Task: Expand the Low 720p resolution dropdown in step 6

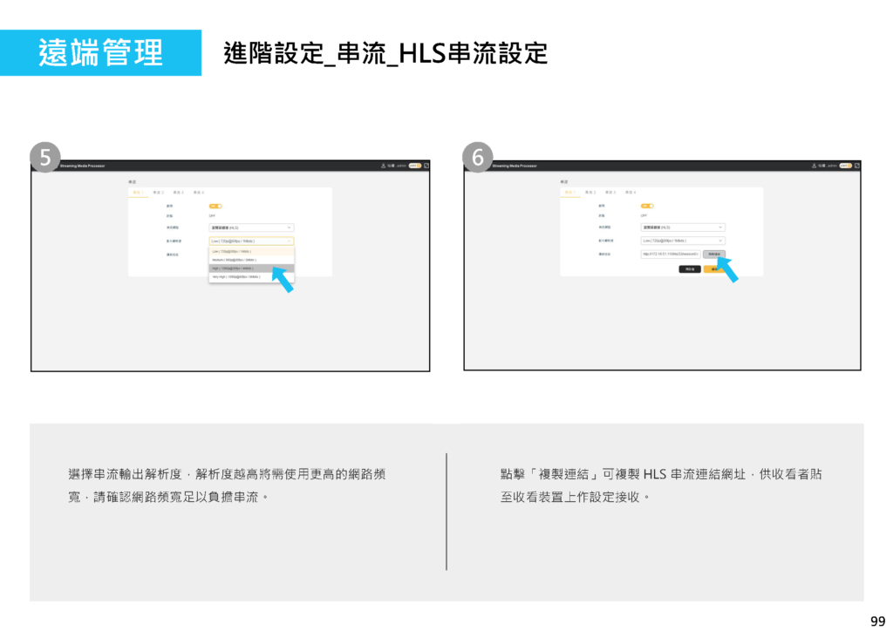Action: pos(683,241)
